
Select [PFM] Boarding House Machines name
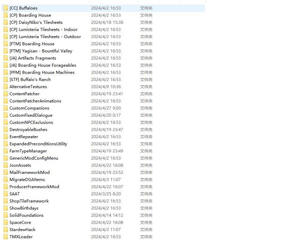point(42,72)
